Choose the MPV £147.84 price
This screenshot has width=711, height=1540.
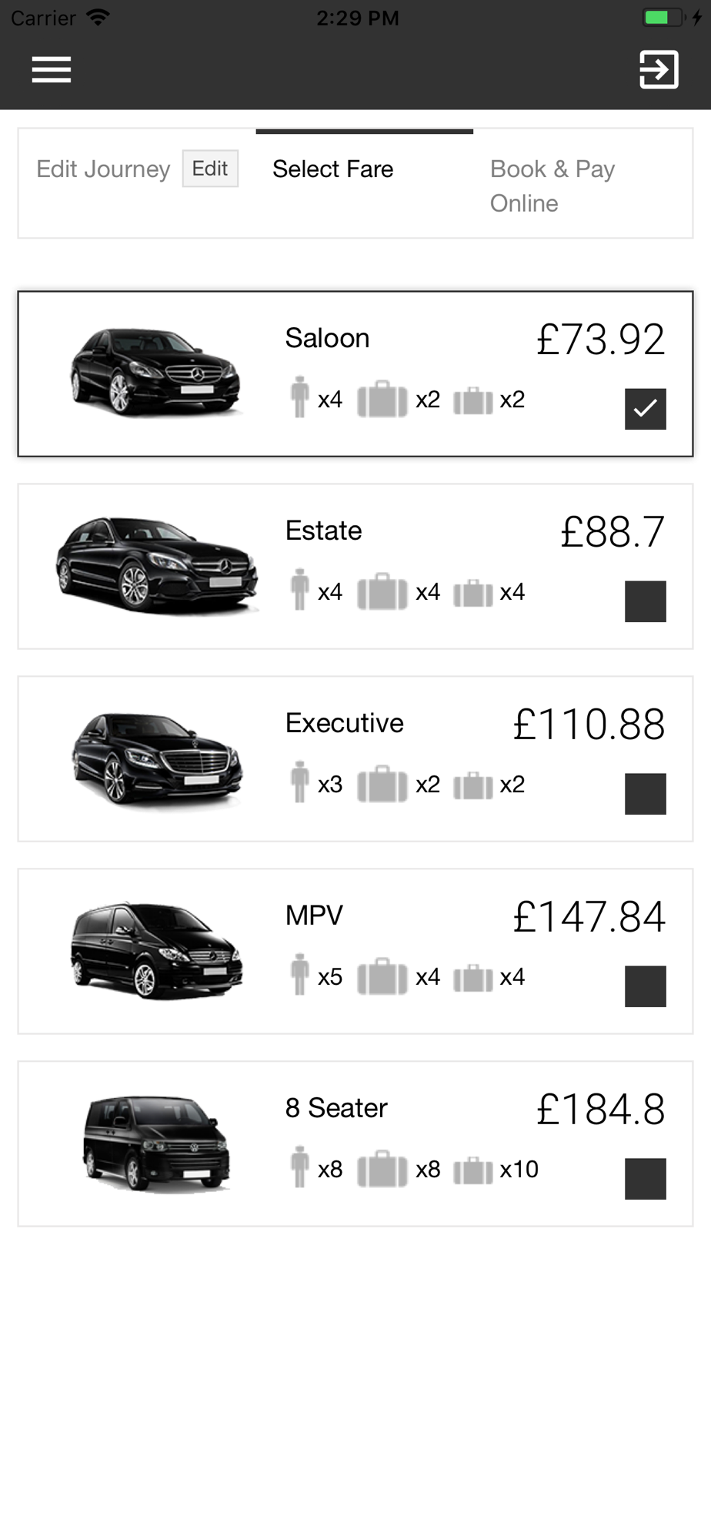coord(589,916)
